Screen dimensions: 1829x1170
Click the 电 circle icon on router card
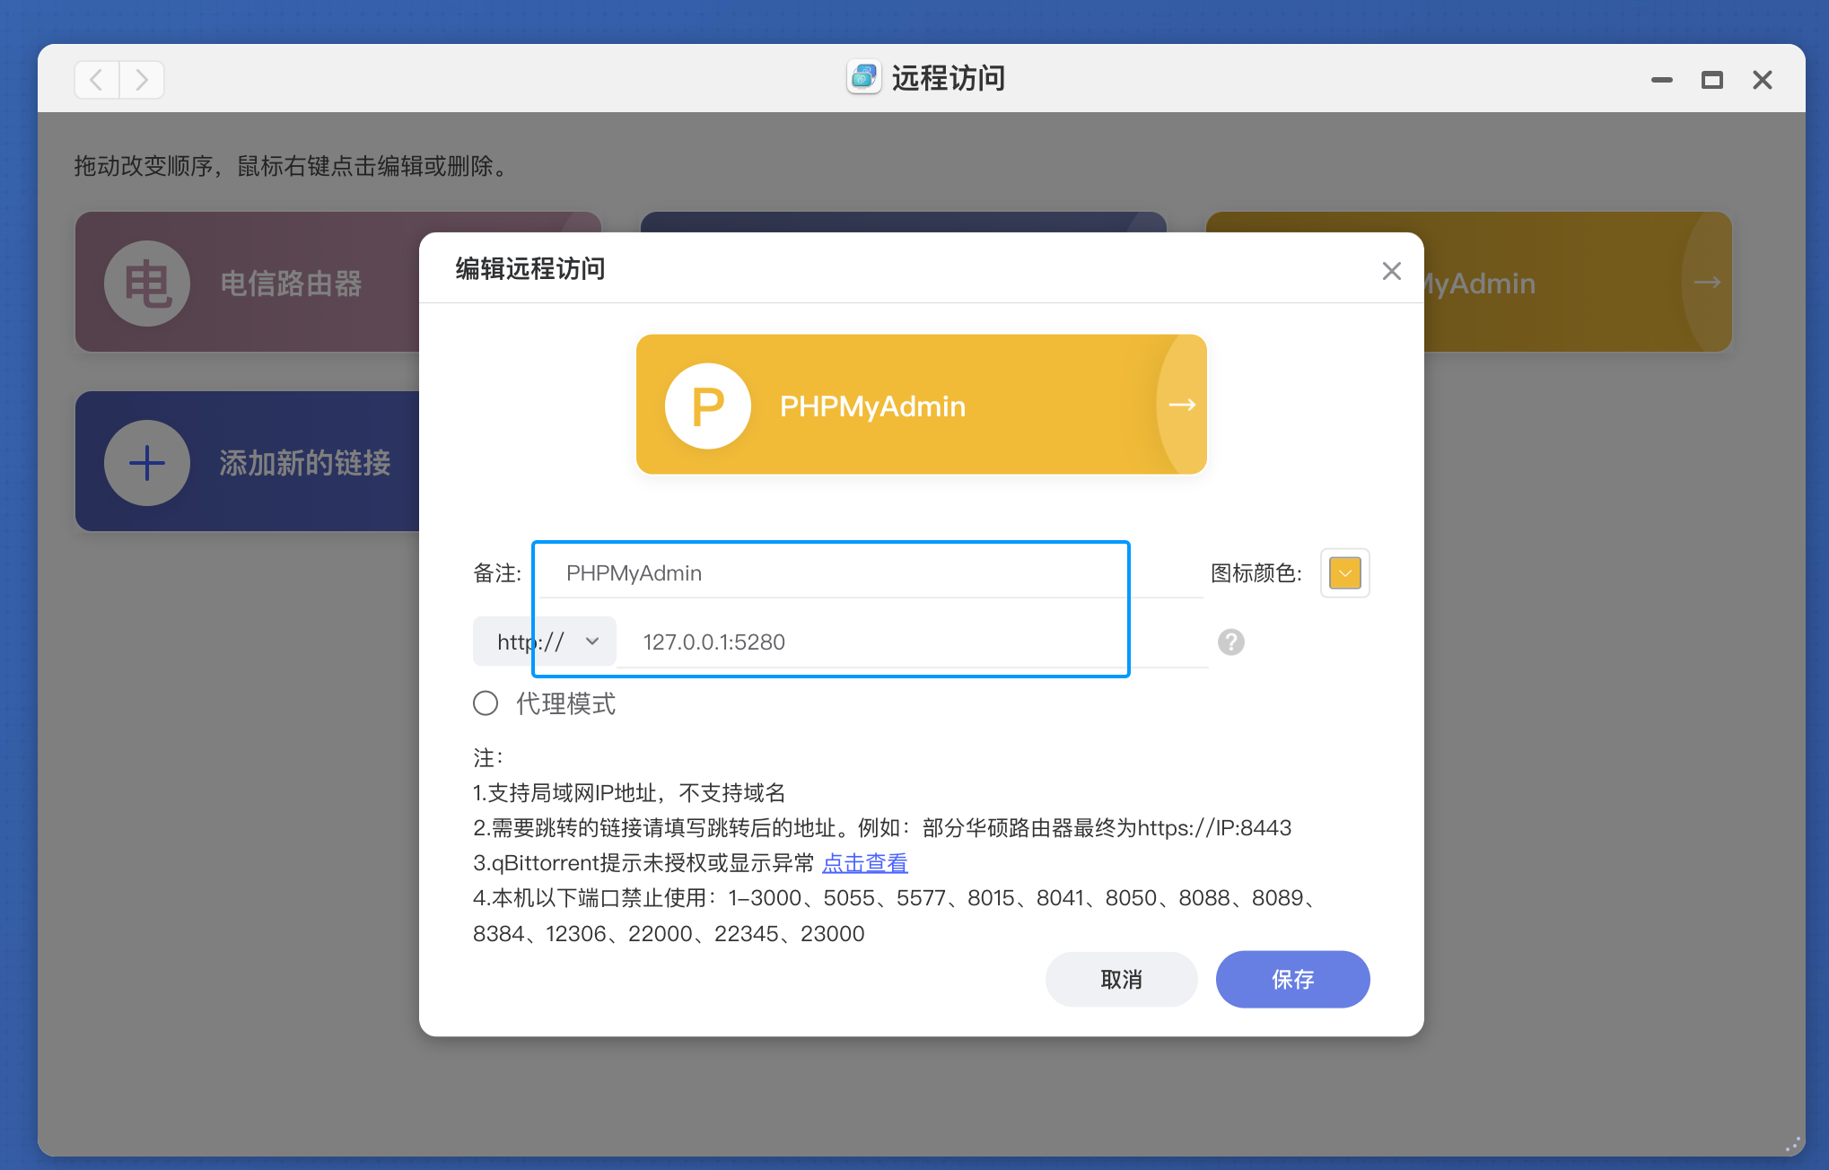tap(147, 284)
